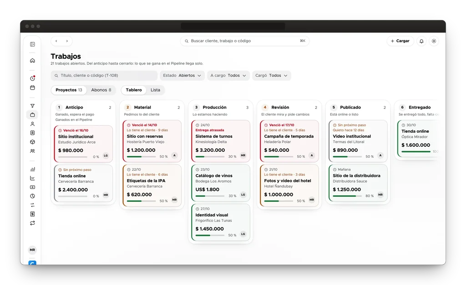Viewport: 466px width, 285px height.
Task: Select the Tablero view
Action: tap(134, 90)
